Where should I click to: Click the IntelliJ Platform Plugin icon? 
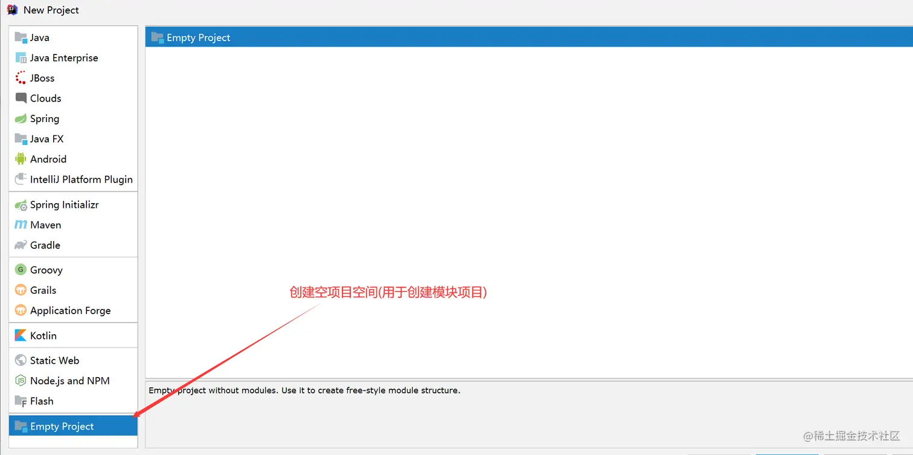pyautogui.click(x=21, y=179)
